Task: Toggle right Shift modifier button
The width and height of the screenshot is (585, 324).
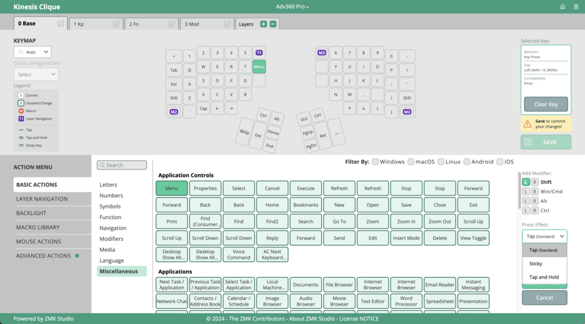Action: tap(535, 182)
